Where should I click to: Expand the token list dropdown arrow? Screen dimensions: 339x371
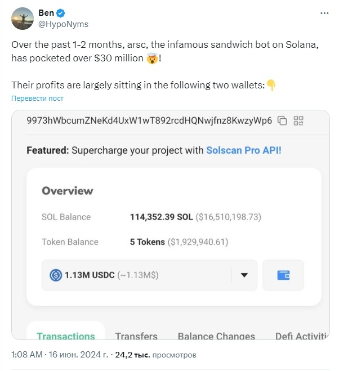tap(244, 275)
